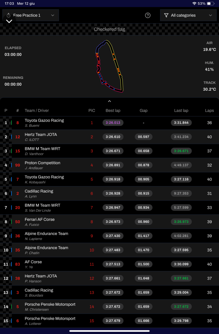Click the 01.666 gap badge
This screenshot has height=334, width=219.
pyautogui.click(x=143, y=321)
